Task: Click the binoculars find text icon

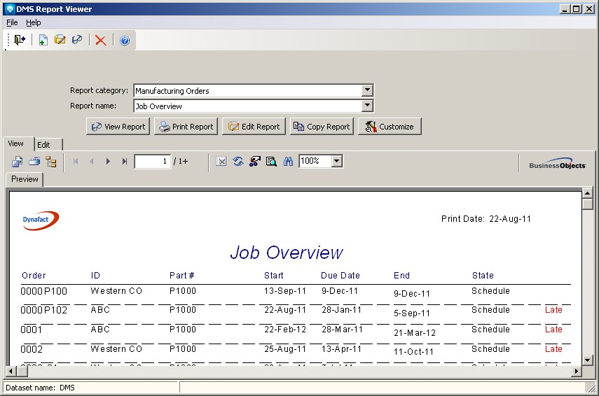Action: (288, 162)
